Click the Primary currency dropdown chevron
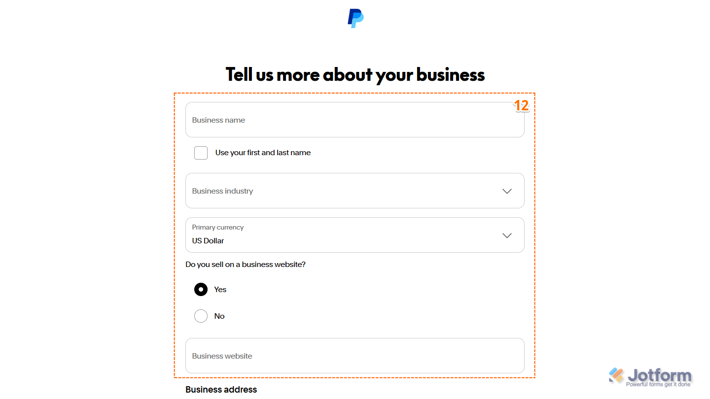Image resolution: width=710 pixels, height=399 pixels. click(x=507, y=235)
